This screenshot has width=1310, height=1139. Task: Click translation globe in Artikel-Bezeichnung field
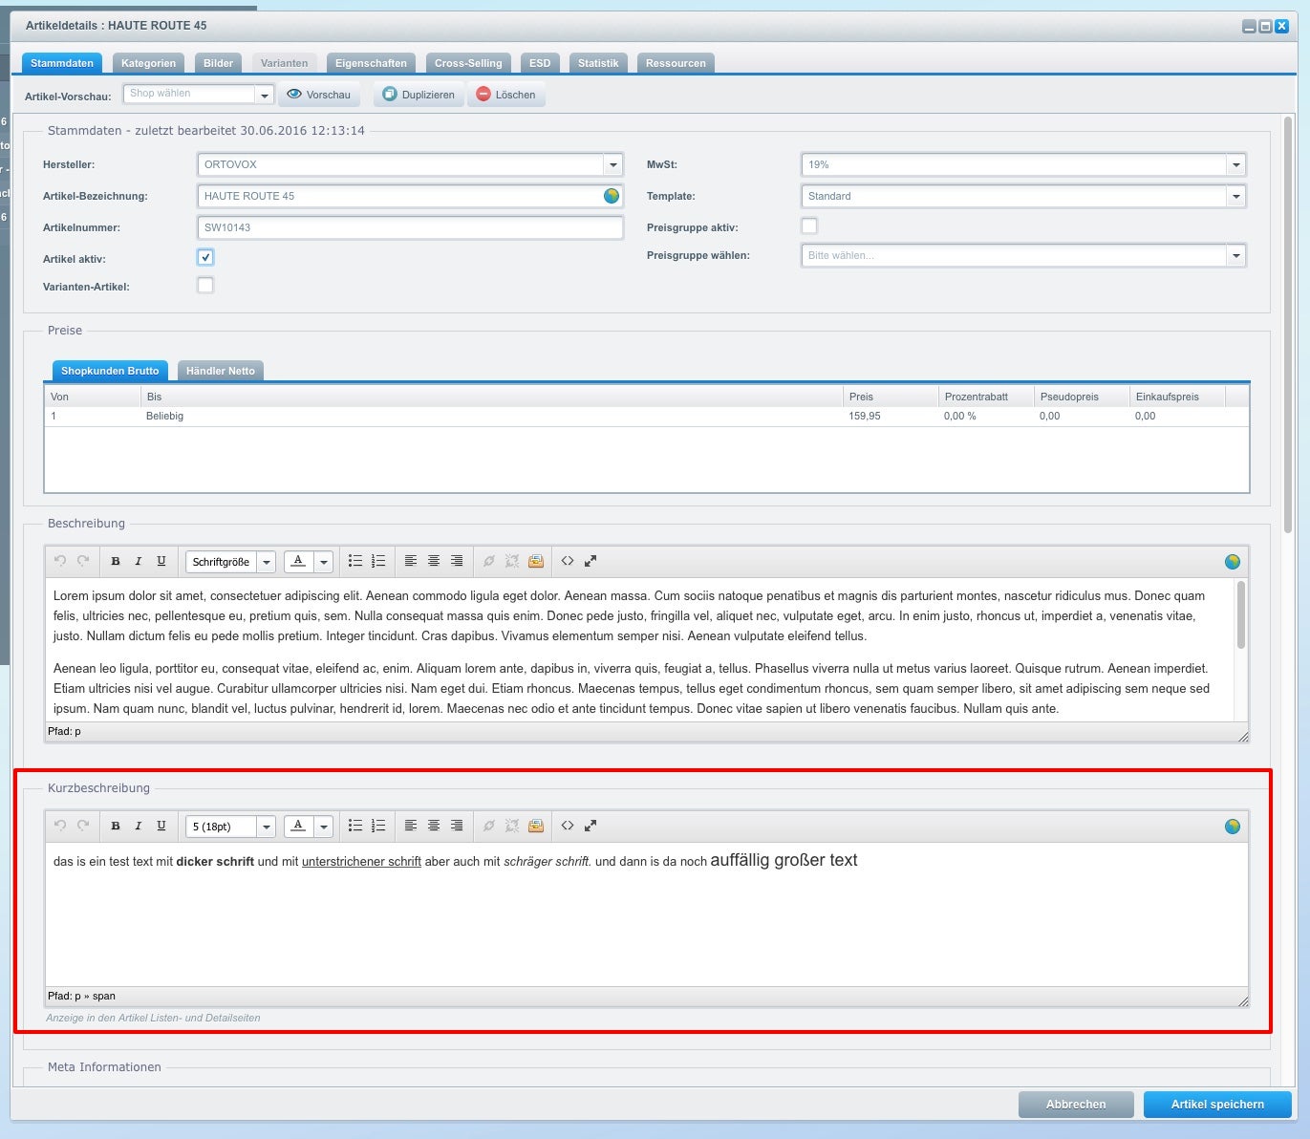point(612,196)
